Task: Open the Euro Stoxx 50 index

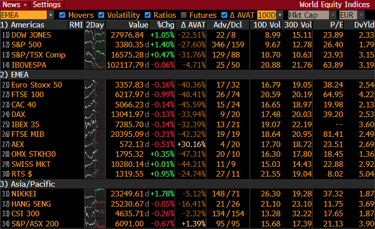Action: tap(37, 85)
